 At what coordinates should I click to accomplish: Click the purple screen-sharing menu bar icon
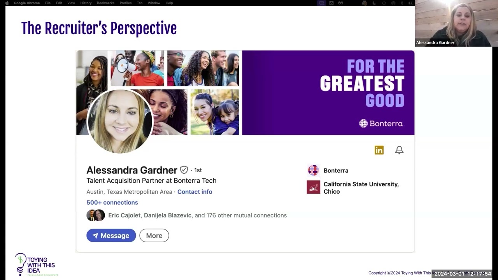(321, 3)
